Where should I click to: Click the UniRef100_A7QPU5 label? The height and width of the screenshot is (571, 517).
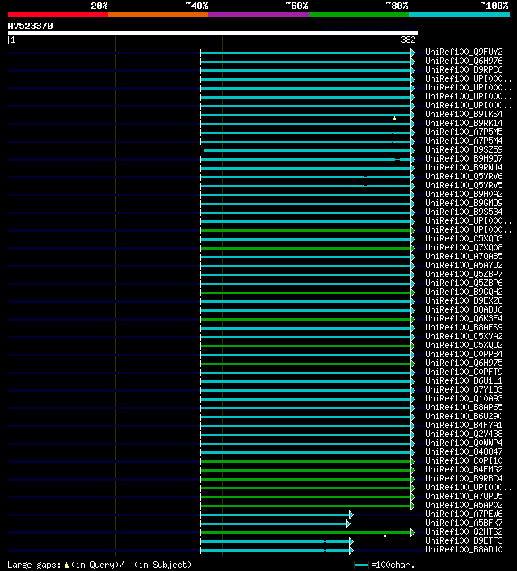(464, 496)
